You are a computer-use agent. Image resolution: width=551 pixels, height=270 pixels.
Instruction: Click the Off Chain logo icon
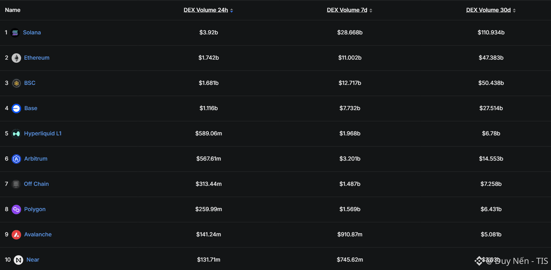point(16,184)
